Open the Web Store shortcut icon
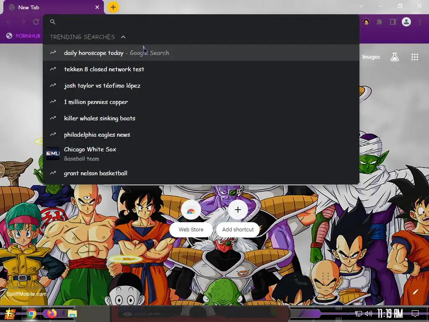The image size is (429, 322). (x=191, y=210)
